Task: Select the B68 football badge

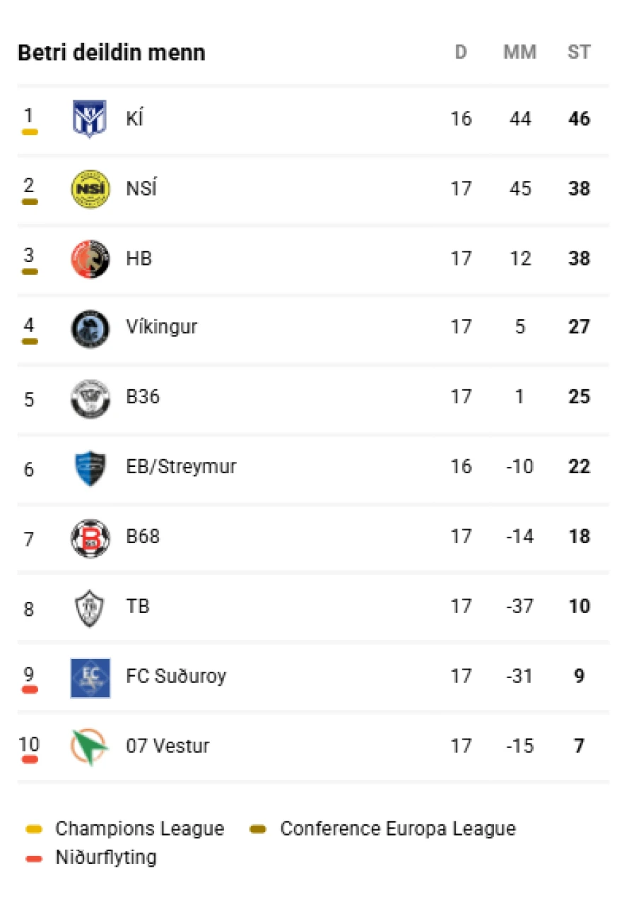Action: (90, 538)
